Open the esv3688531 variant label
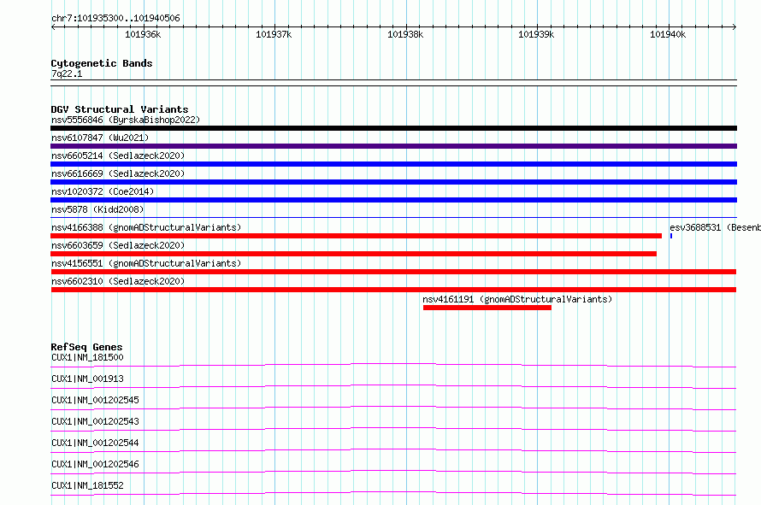 (715, 227)
